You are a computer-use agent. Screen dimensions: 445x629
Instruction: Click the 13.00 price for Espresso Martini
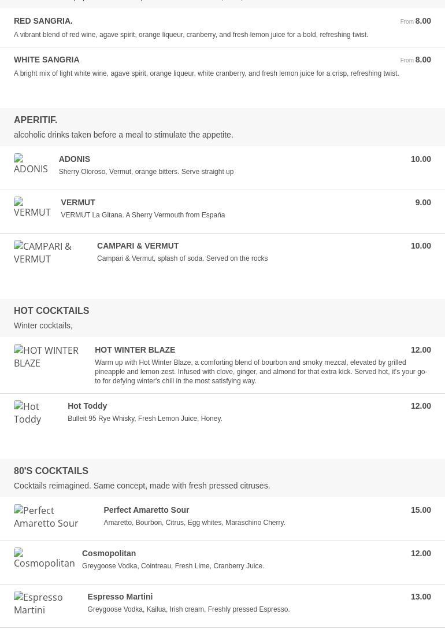tap(421, 597)
